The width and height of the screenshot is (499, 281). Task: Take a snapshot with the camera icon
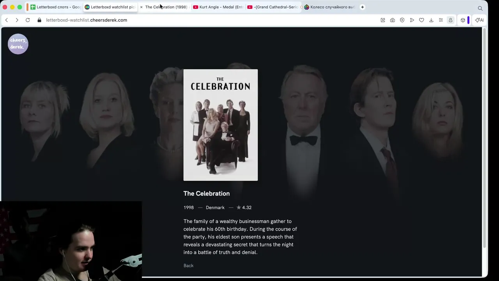point(393,20)
